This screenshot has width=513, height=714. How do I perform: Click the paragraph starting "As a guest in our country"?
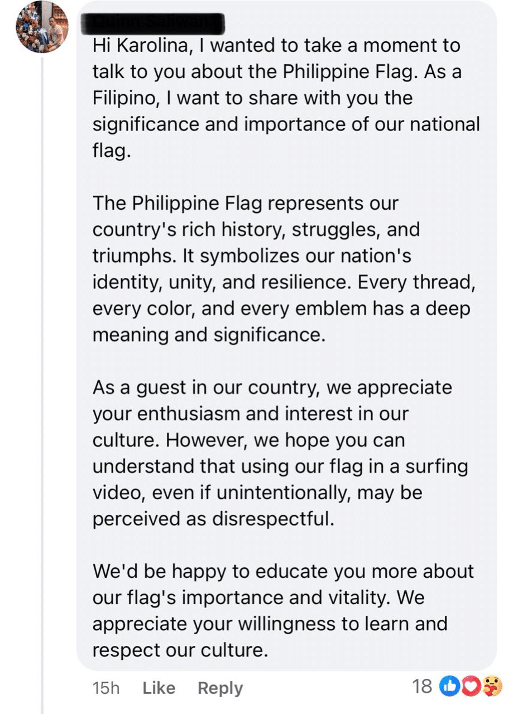coord(280,453)
